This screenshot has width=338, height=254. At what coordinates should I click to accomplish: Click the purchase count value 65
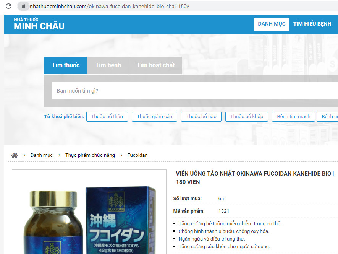[221, 199]
